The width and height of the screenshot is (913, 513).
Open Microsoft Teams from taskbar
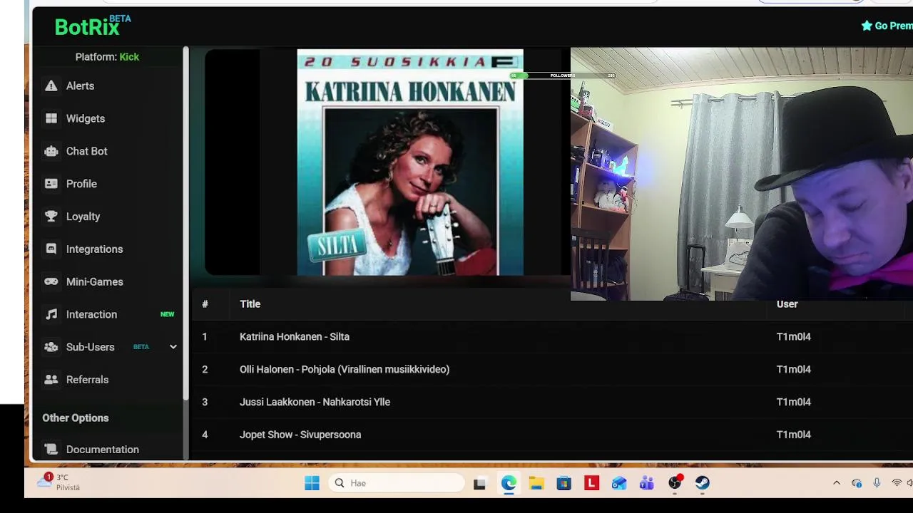pos(647,483)
